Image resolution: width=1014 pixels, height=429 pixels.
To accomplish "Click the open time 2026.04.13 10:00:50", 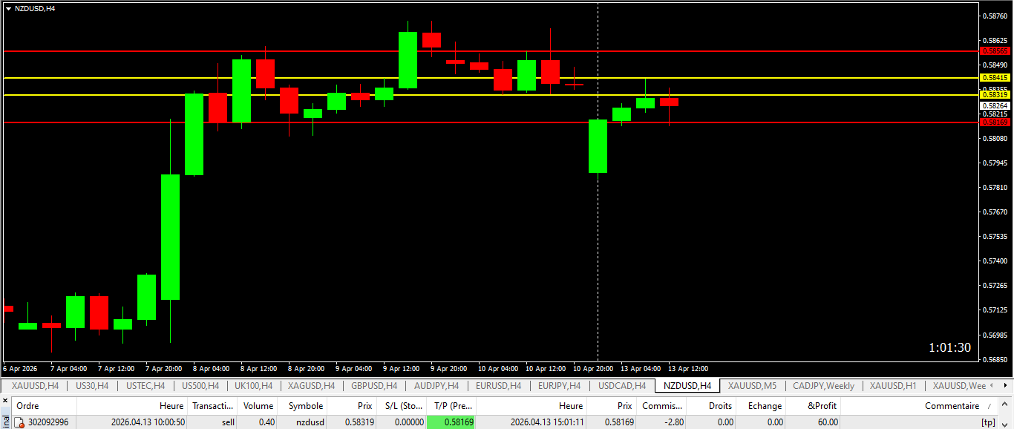I will [x=148, y=422].
